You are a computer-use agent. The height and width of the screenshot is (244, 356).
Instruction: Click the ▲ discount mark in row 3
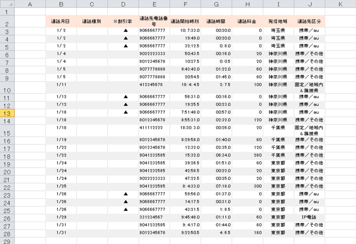pyautogui.click(x=125, y=31)
